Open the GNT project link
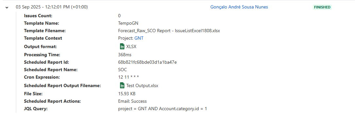355x117 pixels. click(x=139, y=38)
